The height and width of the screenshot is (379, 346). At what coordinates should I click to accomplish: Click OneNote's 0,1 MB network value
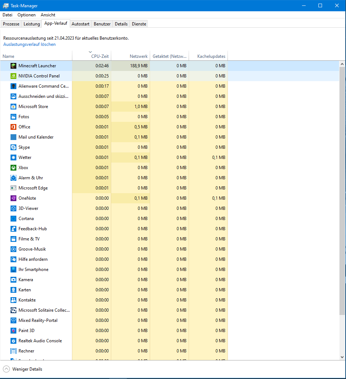[x=141, y=198]
